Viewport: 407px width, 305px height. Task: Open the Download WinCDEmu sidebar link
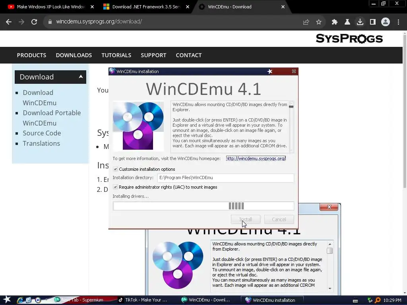click(39, 98)
